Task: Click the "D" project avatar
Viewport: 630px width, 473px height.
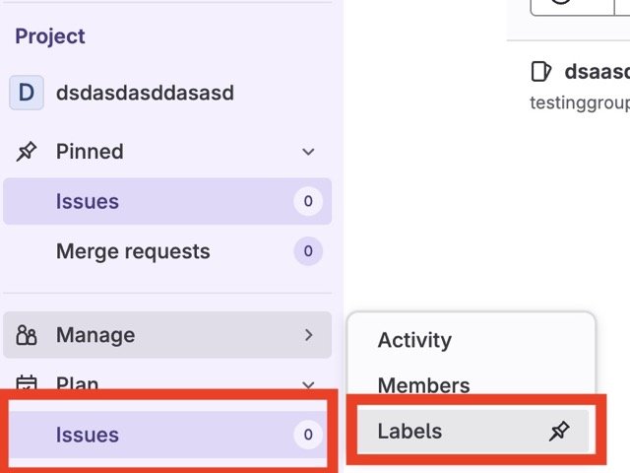Action: pos(27,94)
